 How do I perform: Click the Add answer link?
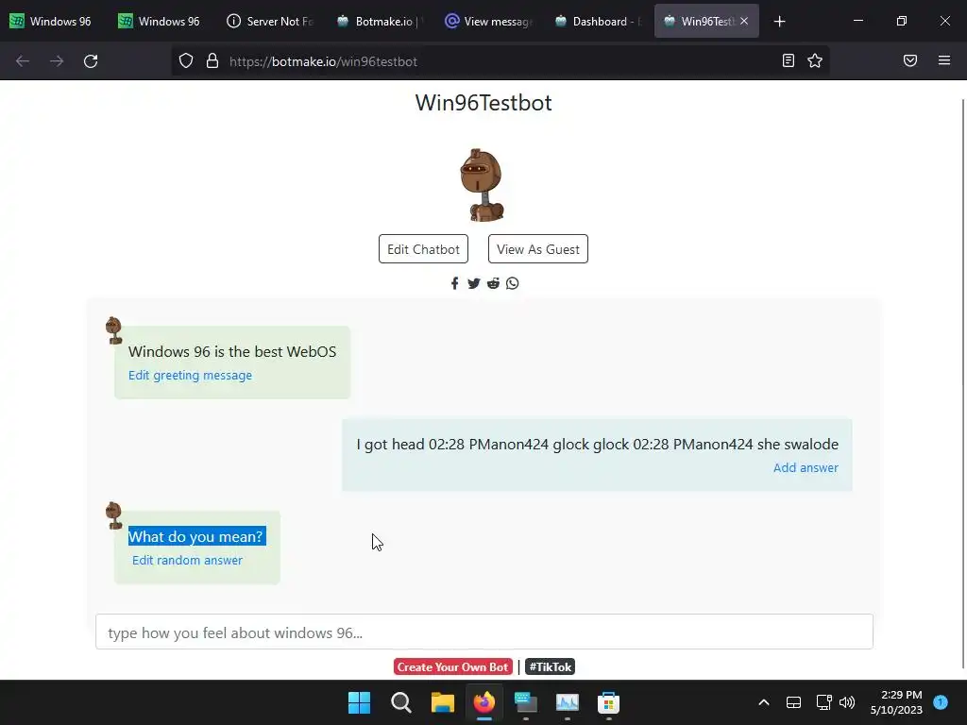(x=806, y=468)
